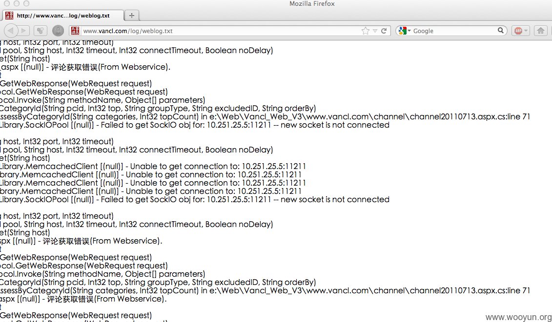The width and height of the screenshot is (552, 322).
Task: Go to the home page
Action: click(x=541, y=31)
